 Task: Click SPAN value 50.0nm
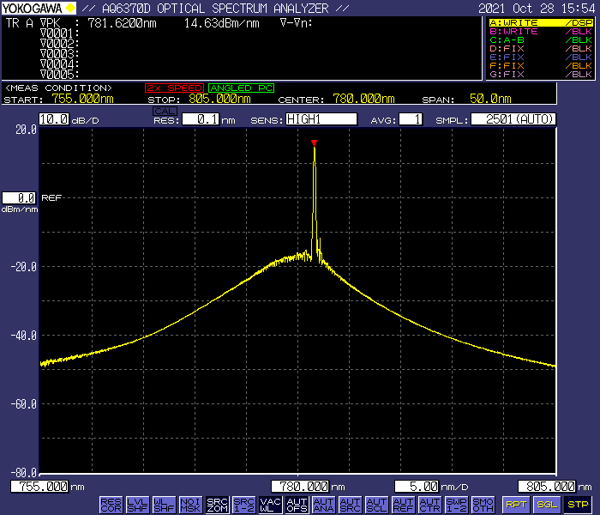click(490, 99)
